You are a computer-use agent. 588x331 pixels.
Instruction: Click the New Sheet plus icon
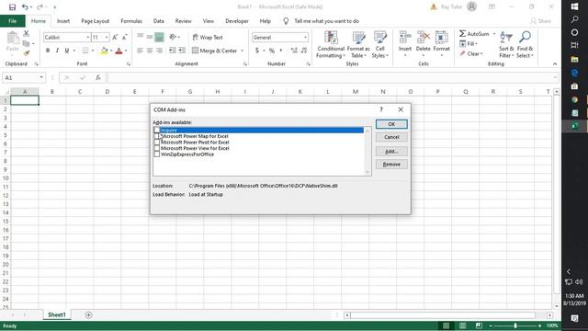(x=88, y=314)
